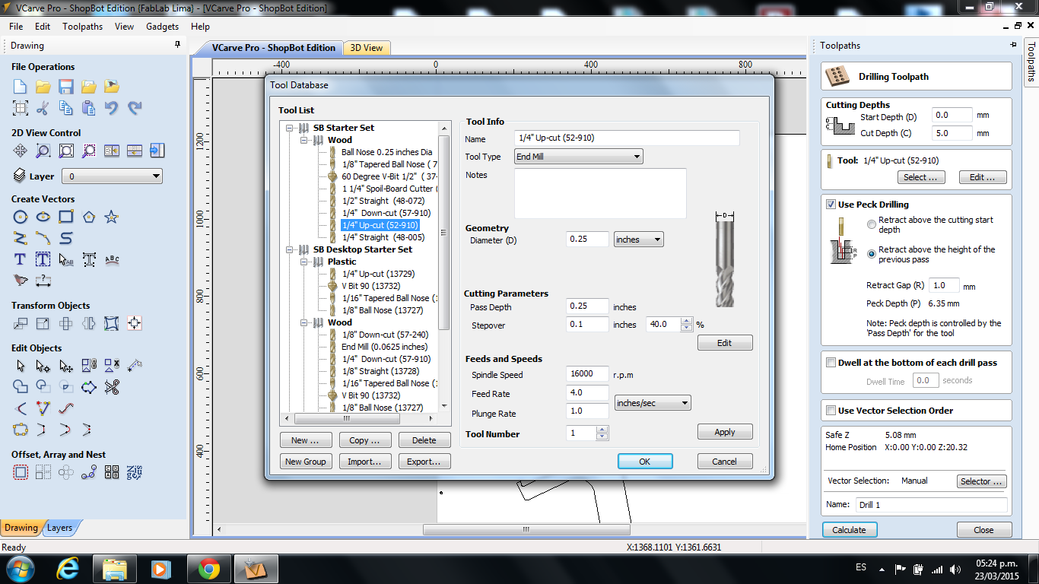This screenshot has height=584, width=1039.
Task: Select the Draw Text tool
Action: click(21, 260)
